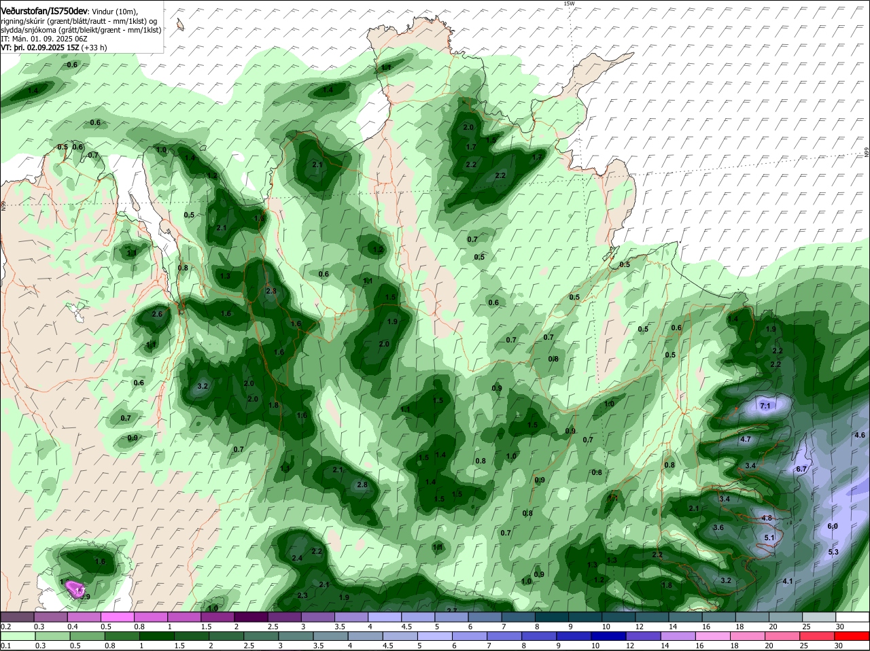Click the 5.1 precipitation value
The width and height of the screenshot is (870, 651).
click(x=769, y=538)
